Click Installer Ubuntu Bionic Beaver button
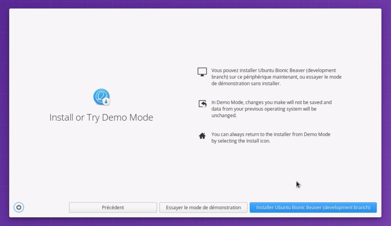Image resolution: width=391 pixels, height=226 pixels. [313, 207]
